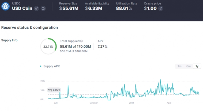Open the Oracle price external link icon
Image resolution: width=203 pixels, height=111 pixels.
point(161,9)
